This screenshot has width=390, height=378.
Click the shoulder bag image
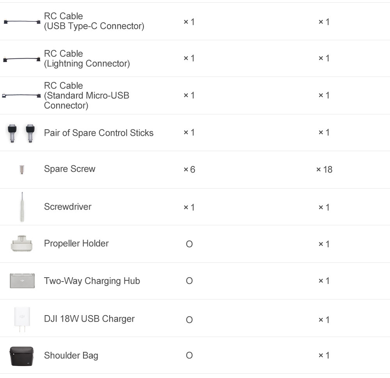point(22,356)
